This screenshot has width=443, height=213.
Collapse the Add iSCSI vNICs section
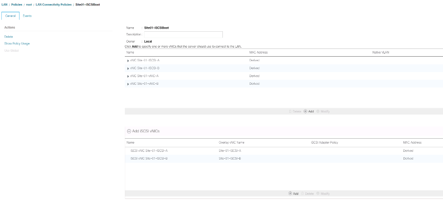(129, 131)
